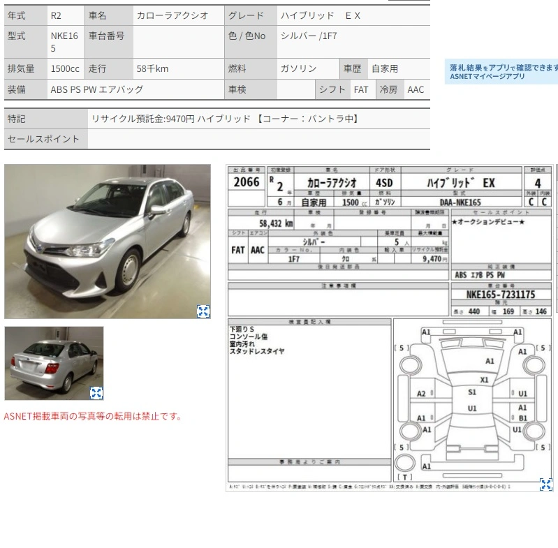Click the expand icon on rear car photo
Image resolution: width=558 pixels, height=548 pixels.
(x=96, y=393)
